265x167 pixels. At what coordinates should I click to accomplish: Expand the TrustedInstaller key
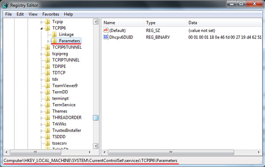[x=42, y=131]
